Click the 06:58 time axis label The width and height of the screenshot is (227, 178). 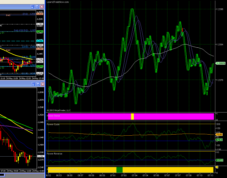(x=92, y=175)
